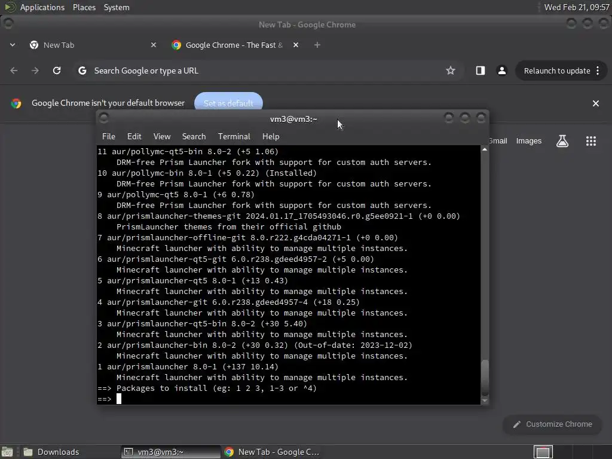Click the terminal title vm3@vm3:~

pos(293,119)
